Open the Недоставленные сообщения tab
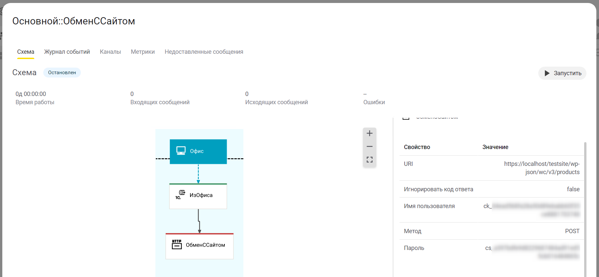Screen dimensions: 599x277 (204, 52)
